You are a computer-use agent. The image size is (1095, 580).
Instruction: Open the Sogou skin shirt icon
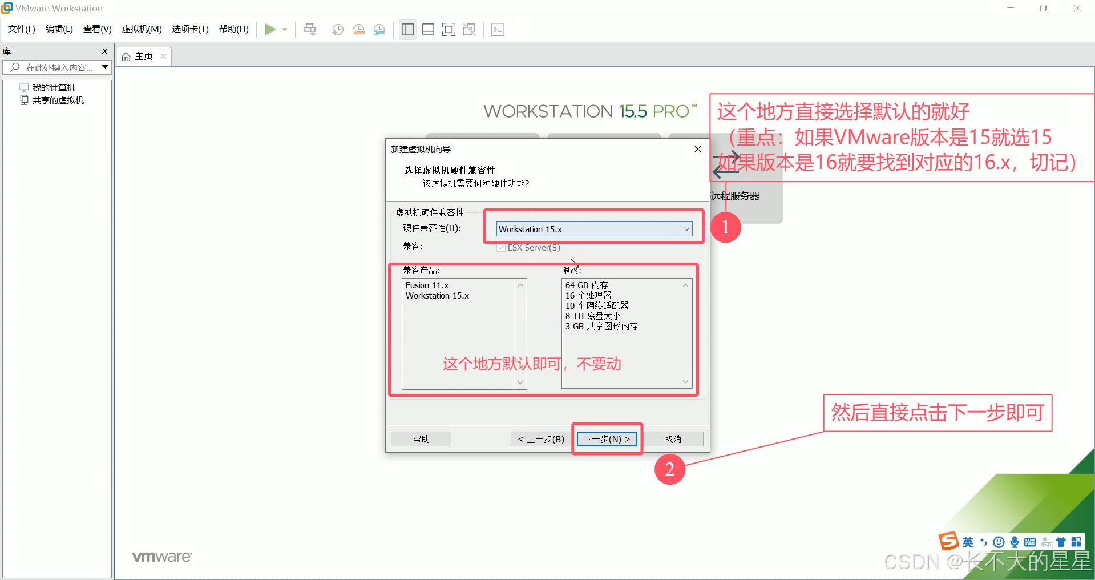pyautogui.click(x=1061, y=542)
